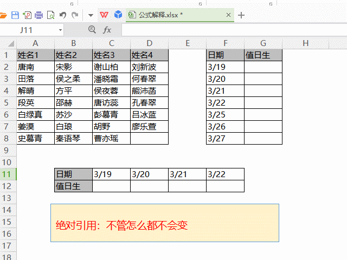Click cell containing 段英

(35, 103)
